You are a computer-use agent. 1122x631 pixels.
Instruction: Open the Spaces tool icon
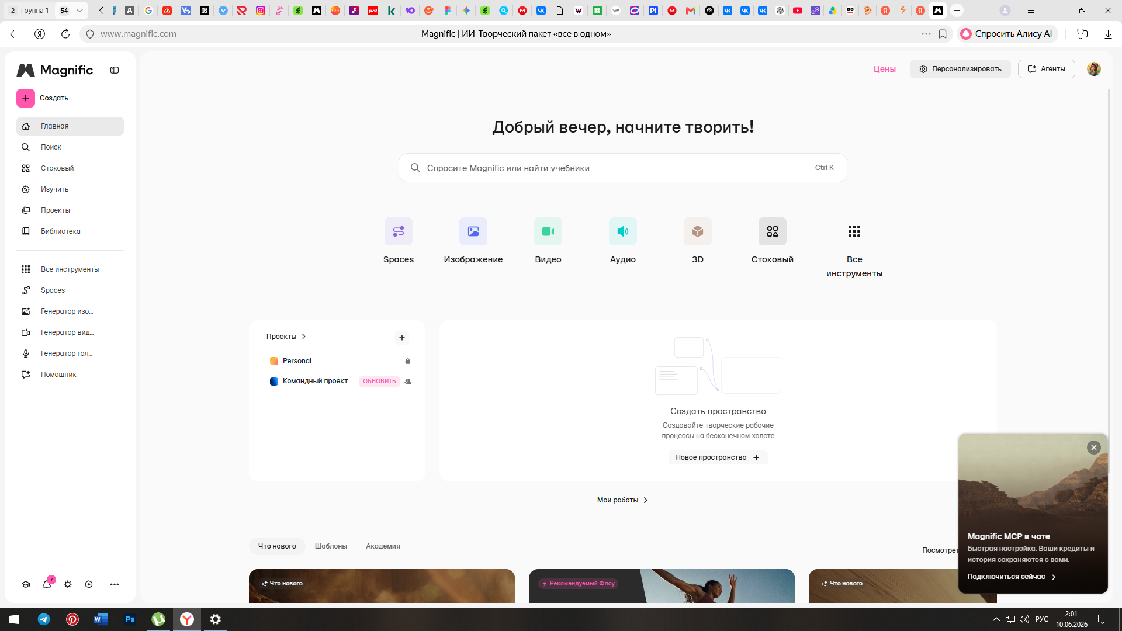pos(399,231)
